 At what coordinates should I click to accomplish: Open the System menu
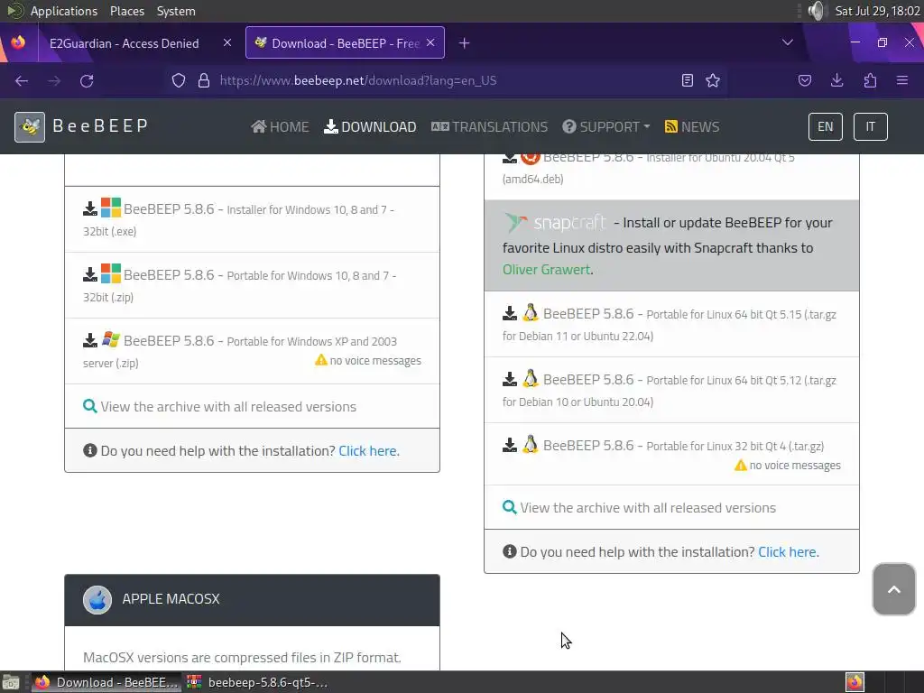176,11
